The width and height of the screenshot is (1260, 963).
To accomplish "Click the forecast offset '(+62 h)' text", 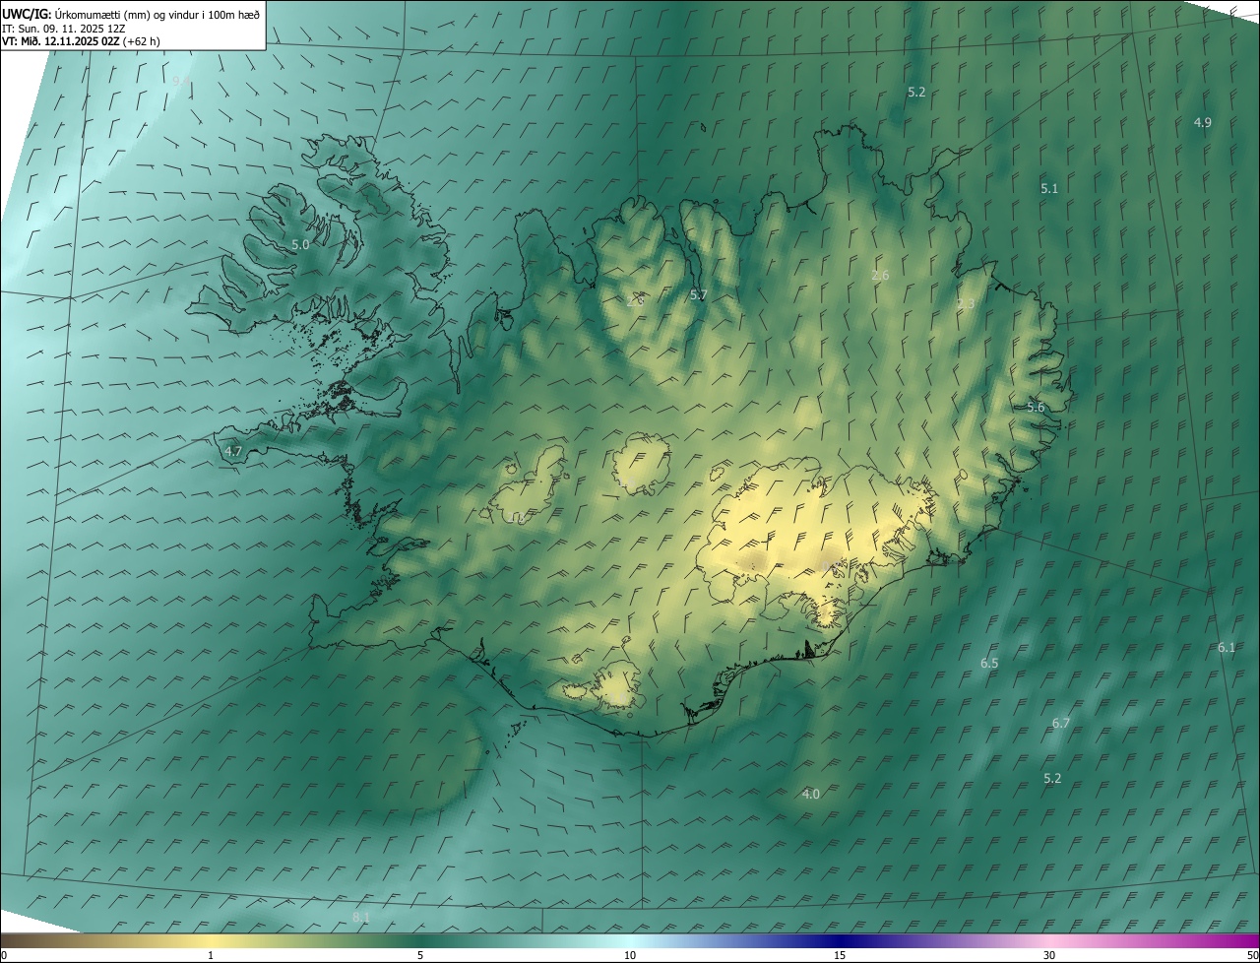I will coord(143,41).
